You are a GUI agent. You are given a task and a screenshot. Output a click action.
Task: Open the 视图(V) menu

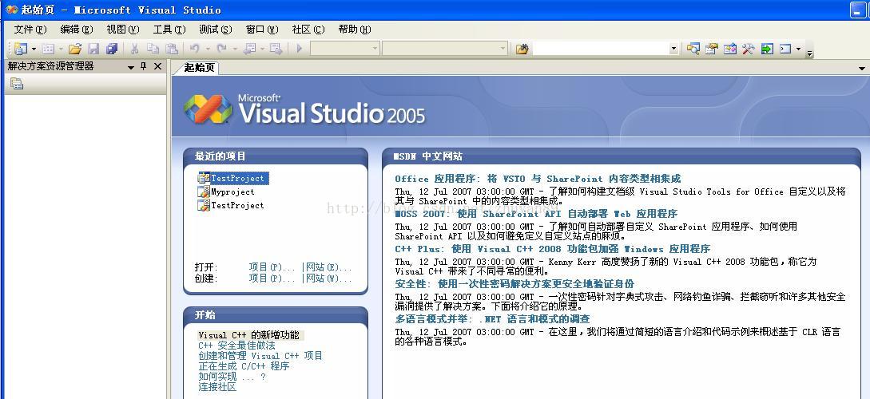(123, 30)
